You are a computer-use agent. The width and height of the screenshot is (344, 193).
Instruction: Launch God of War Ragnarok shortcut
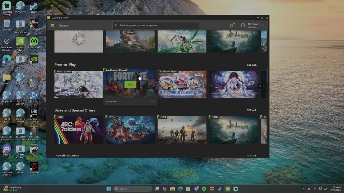(x=34, y=80)
